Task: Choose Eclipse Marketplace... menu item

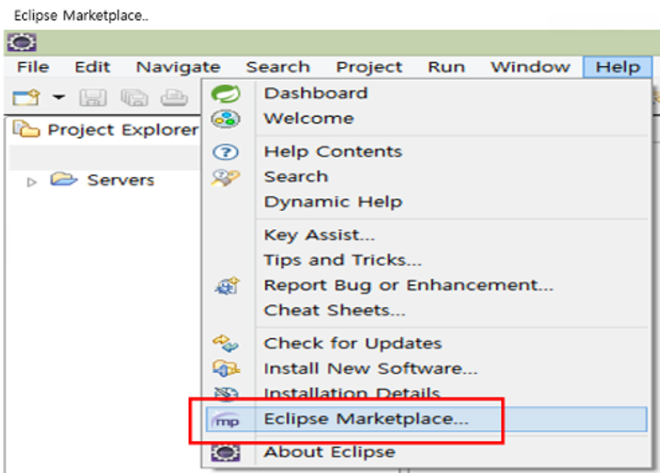Action: 427,419
